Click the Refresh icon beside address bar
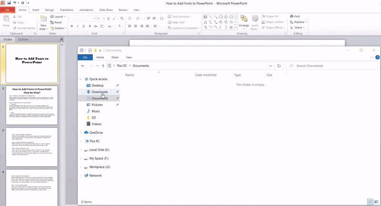The image size is (381, 206). (279, 66)
